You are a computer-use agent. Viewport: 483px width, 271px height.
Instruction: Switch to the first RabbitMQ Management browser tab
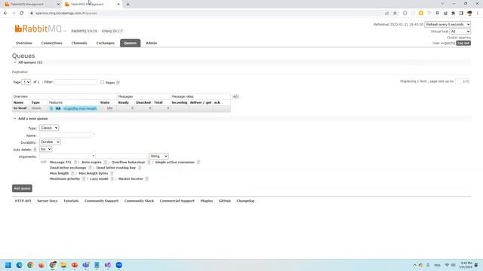(x=32, y=5)
